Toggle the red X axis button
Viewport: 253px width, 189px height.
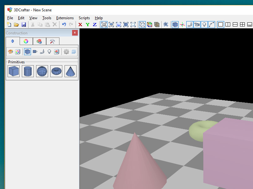coord(80,25)
